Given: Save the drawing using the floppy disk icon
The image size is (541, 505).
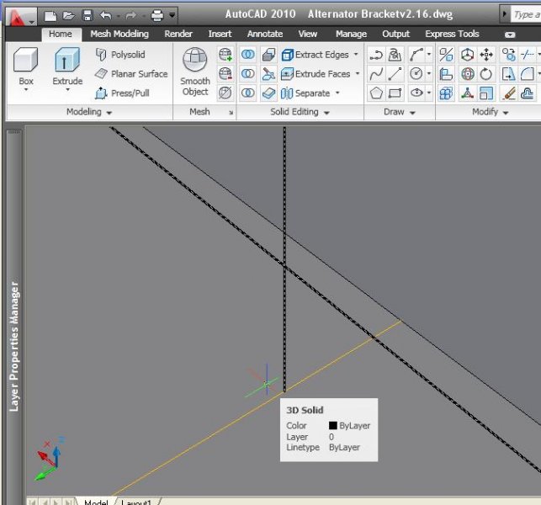Looking at the screenshot, I should tap(88, 15).
